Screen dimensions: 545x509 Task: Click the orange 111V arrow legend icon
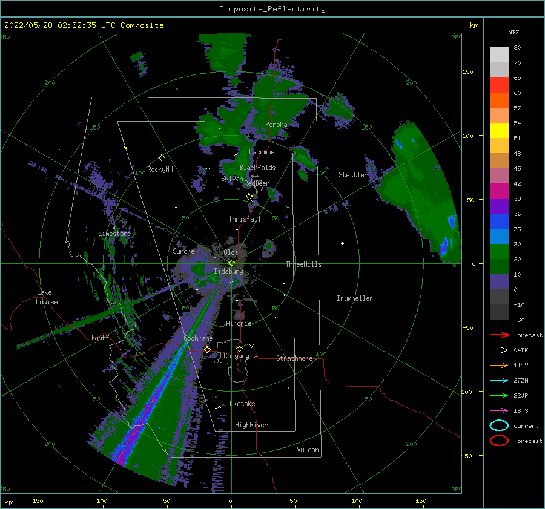499,365
